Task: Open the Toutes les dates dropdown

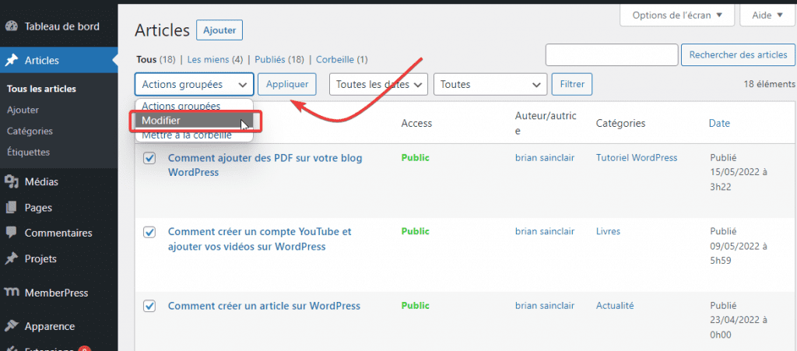Action: [x=379, y=84]
